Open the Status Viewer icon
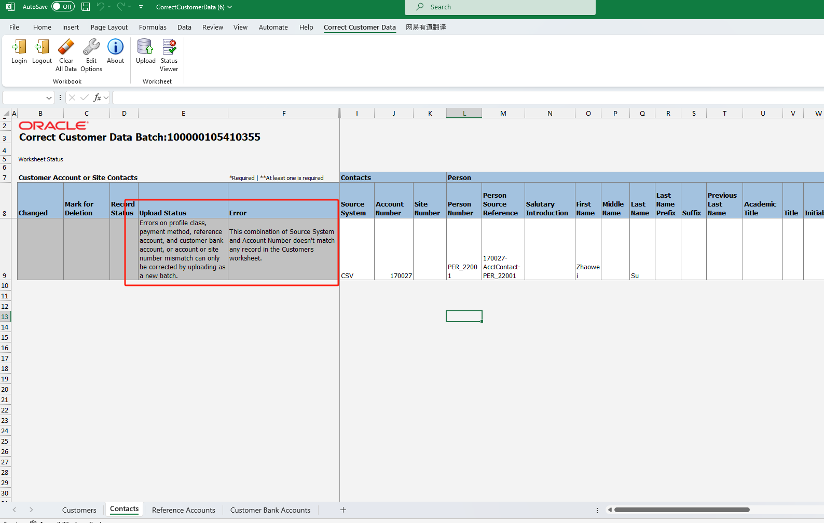Viewport: 824px width, 523px height. [169, 47]
